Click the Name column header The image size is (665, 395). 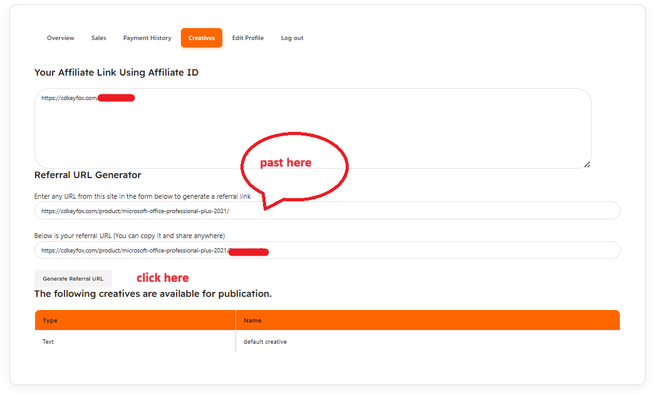pyautogui.click(x=252, y=321)
